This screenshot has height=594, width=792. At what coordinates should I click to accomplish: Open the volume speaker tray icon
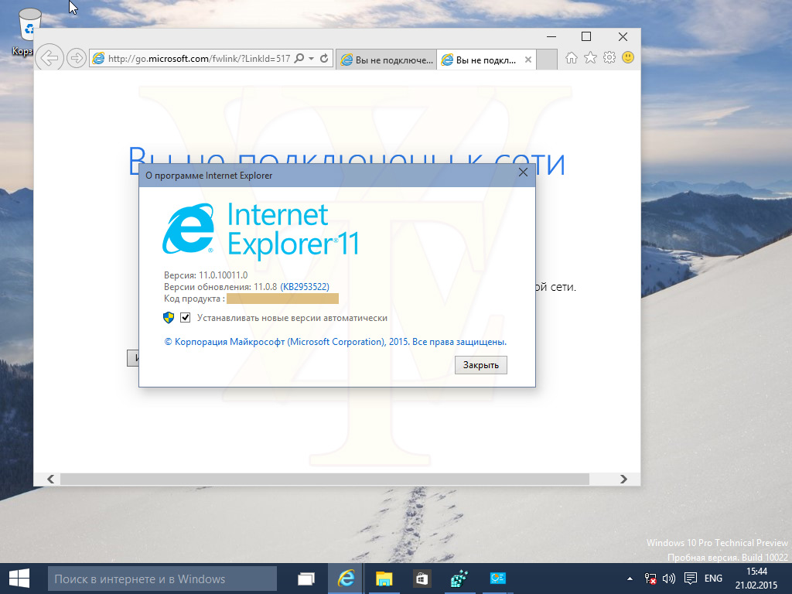(669, 579)
